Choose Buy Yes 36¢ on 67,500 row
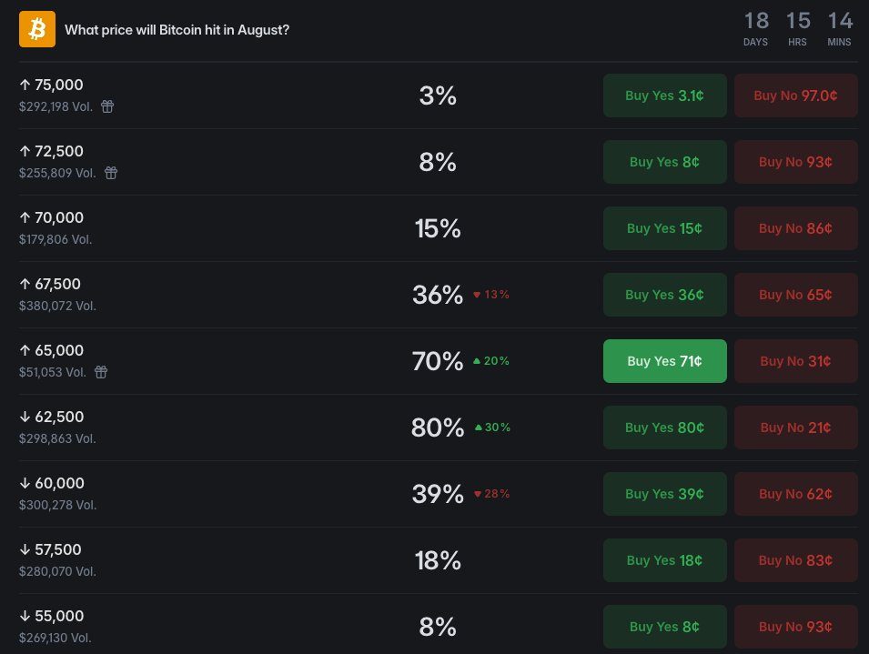This screenshot has height=654, width=869. [664, 295]
